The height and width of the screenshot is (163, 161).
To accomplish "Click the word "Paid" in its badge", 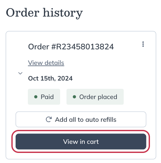I will pyautogui.click(x=47, y=97).
